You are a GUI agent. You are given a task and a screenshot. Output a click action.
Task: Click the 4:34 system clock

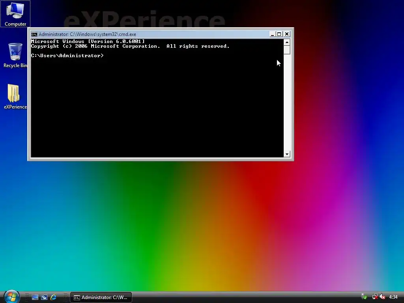(x=393, y=297)
